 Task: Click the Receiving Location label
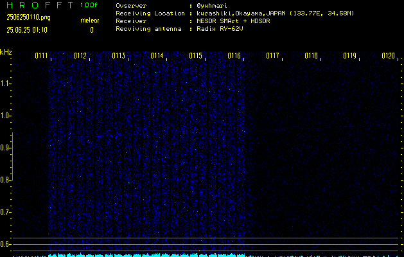tap(150, 13)
